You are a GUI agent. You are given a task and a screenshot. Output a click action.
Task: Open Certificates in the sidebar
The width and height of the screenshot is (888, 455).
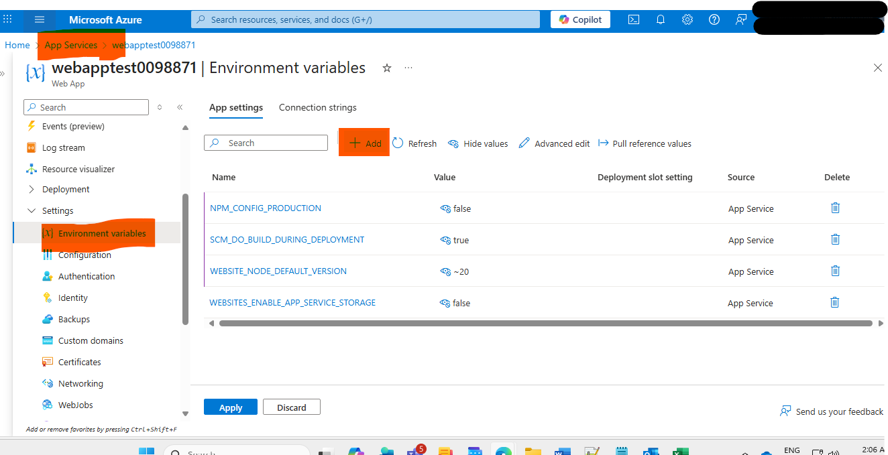(80, 362)
